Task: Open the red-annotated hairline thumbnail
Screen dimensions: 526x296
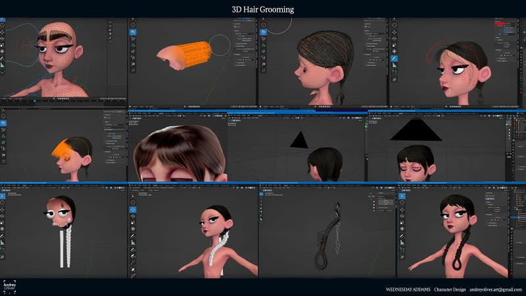Action: [x=458, y=62]
